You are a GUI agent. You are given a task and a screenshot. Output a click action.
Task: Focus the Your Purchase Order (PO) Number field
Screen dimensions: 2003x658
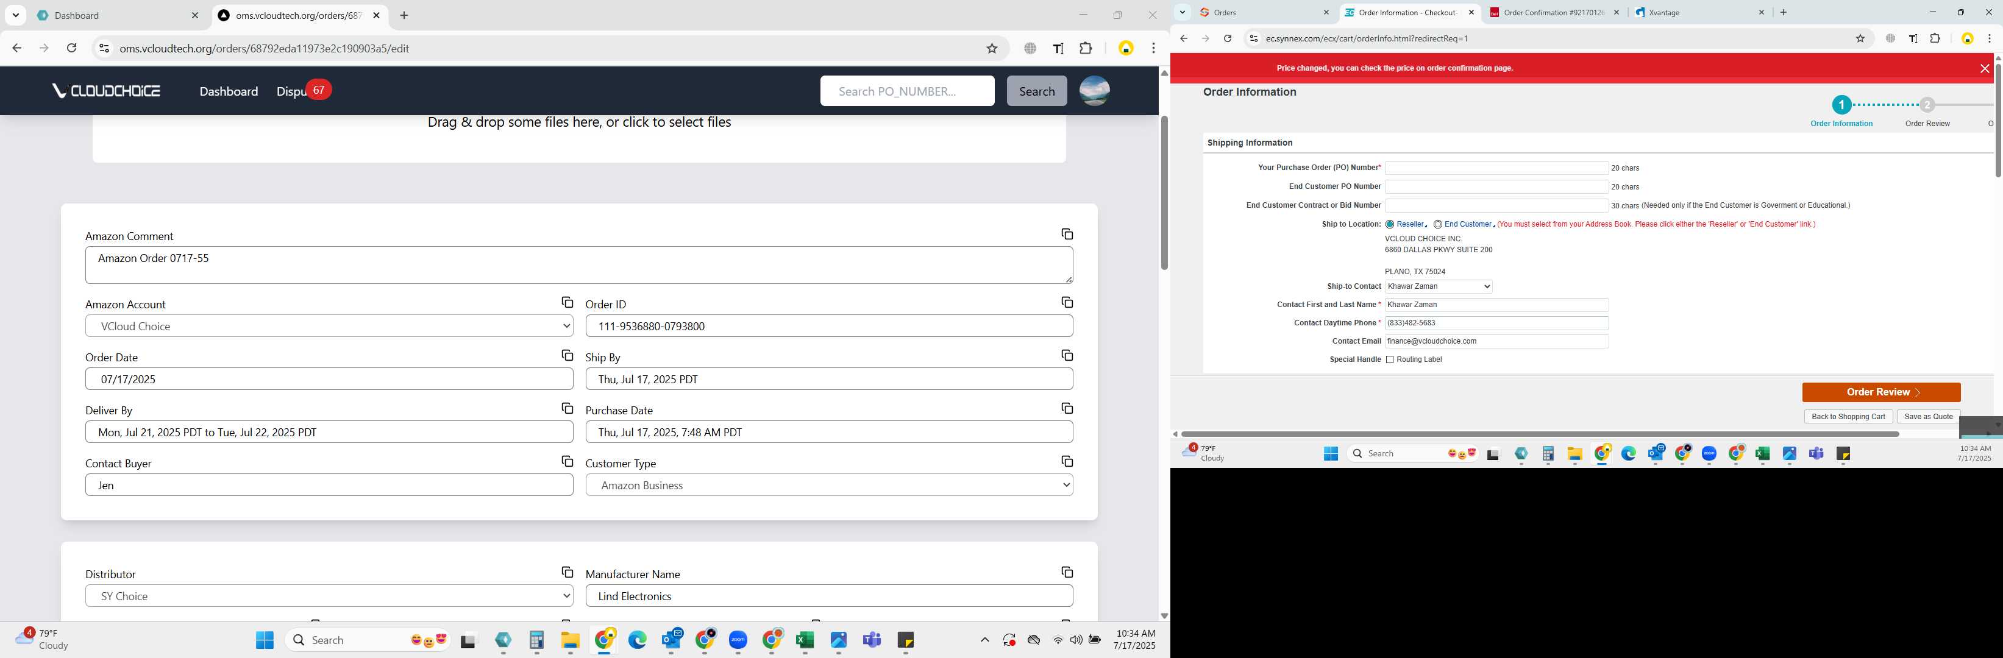point(1496,168)
